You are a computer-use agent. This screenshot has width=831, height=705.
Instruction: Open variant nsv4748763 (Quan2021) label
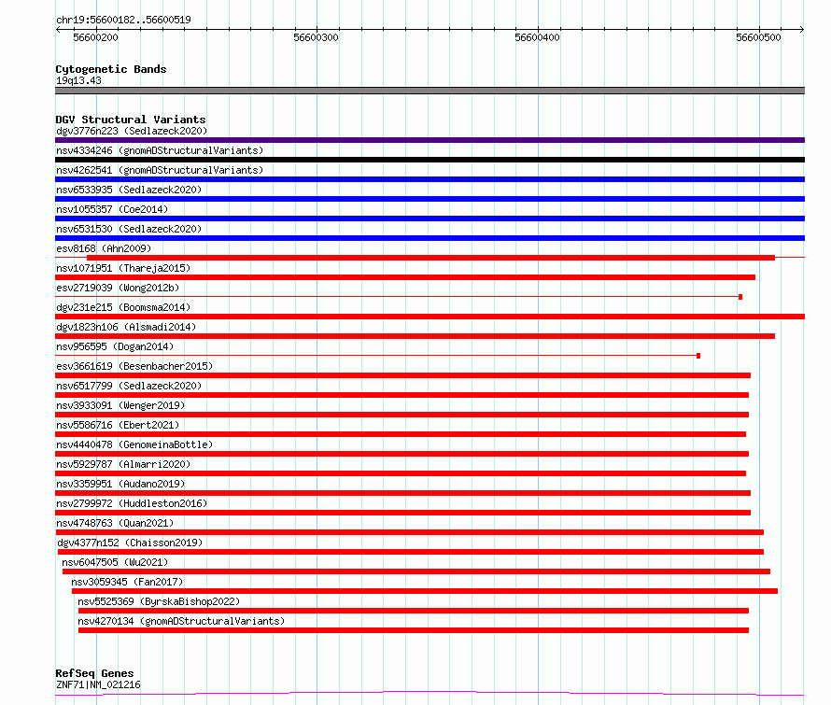(x=115, y=523)
